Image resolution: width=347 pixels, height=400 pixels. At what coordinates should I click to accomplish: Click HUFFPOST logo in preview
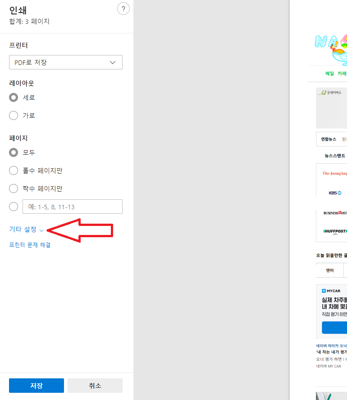335,231
